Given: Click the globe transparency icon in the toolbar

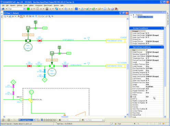Looking at the screenshot, I should [x=57, y=9].
